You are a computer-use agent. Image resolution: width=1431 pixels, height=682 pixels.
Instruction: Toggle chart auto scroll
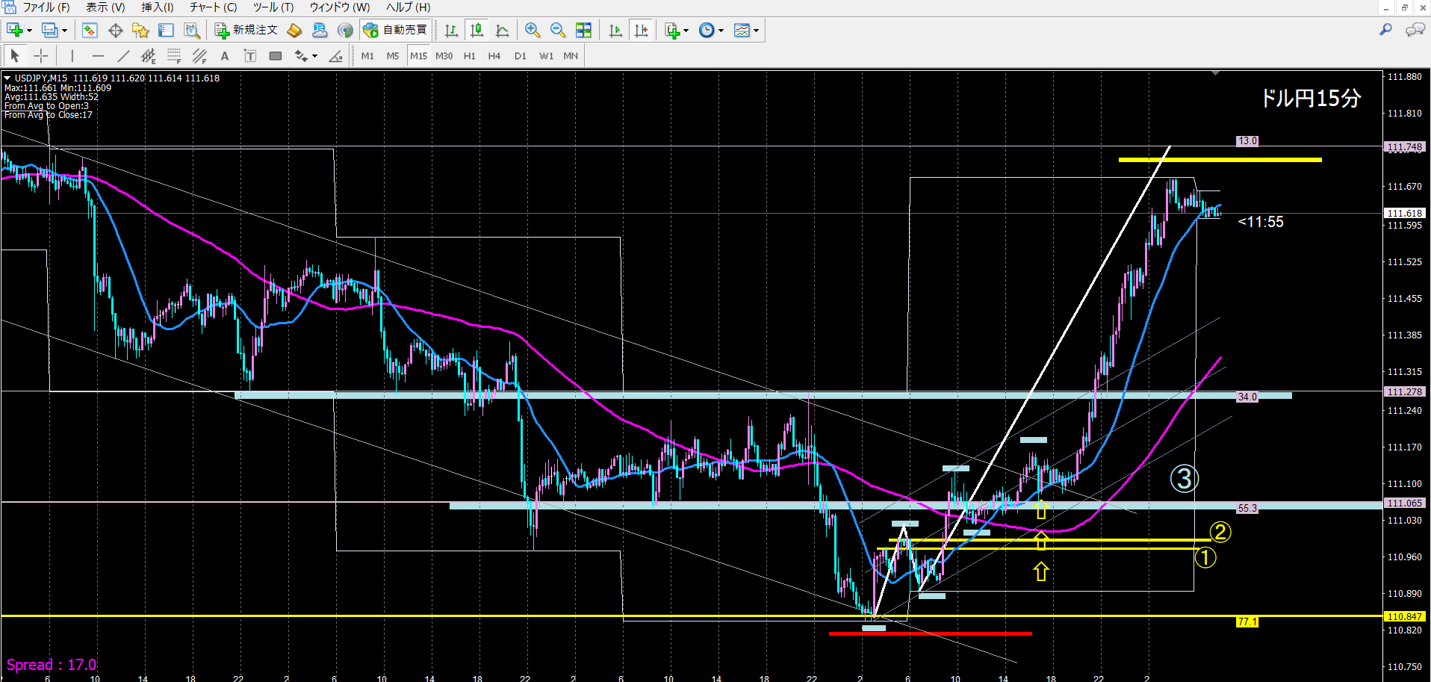click(x=615, y=31)
